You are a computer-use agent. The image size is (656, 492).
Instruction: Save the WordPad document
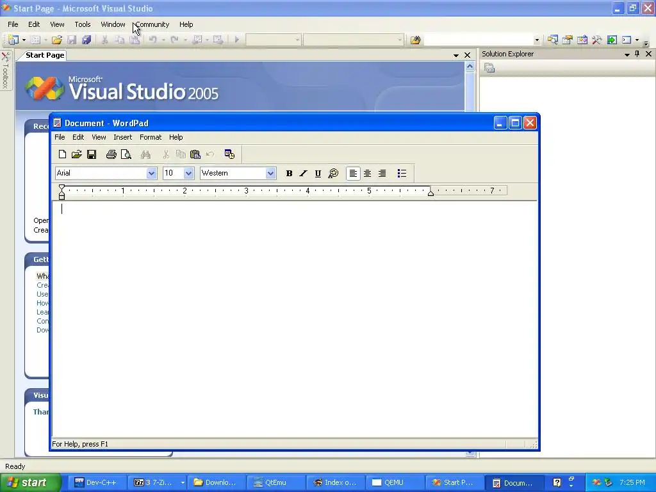(x=92, y=154)
